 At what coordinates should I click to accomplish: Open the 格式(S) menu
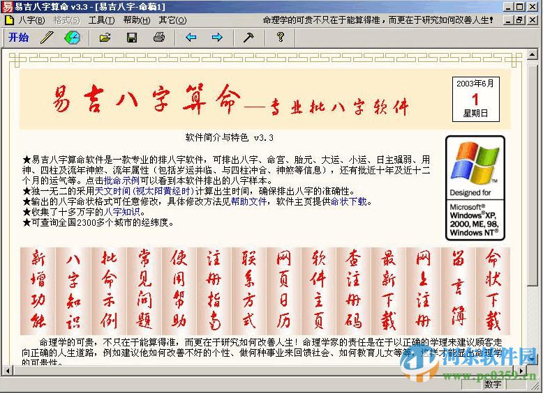click(66, 20)
